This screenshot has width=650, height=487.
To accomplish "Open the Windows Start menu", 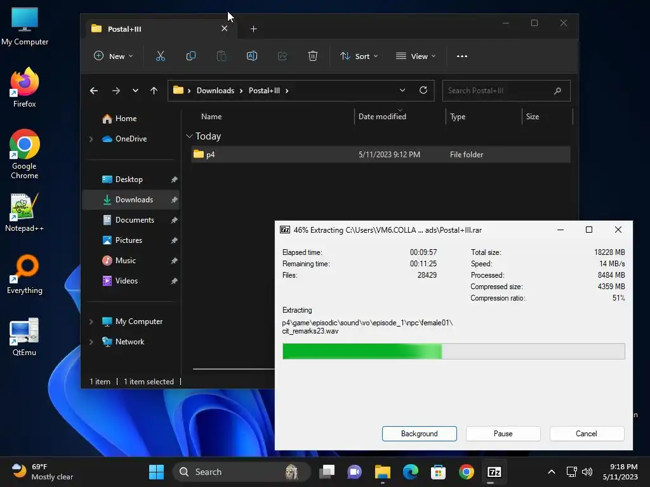I will (156, 472).
